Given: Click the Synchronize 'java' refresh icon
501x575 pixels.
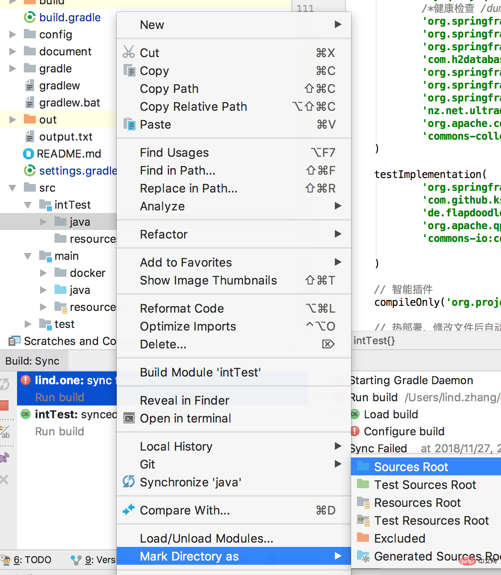Looking at the screenshot, I should click(129, 482).
